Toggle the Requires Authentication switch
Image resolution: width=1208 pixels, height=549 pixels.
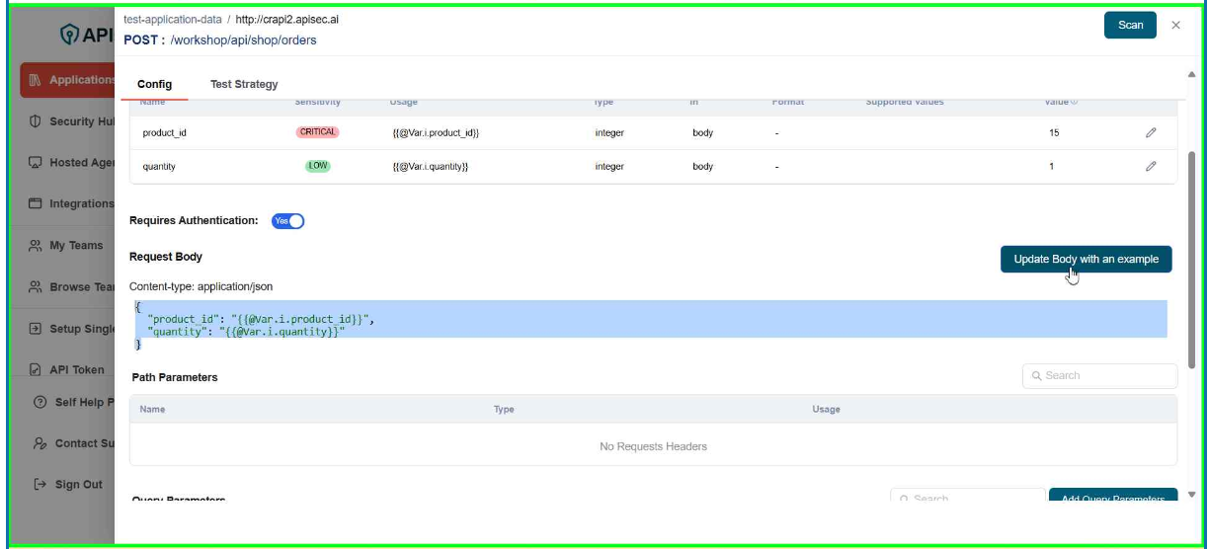coord(287,221)
